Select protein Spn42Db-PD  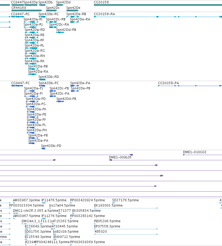tap(51, 146)
